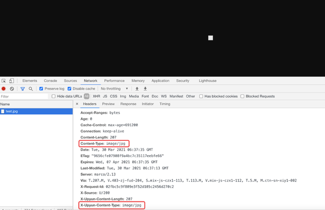Import HAR file with upload arrow
Image resolution: width=325 pixels, height=210 pixels.
click(137, 89)
